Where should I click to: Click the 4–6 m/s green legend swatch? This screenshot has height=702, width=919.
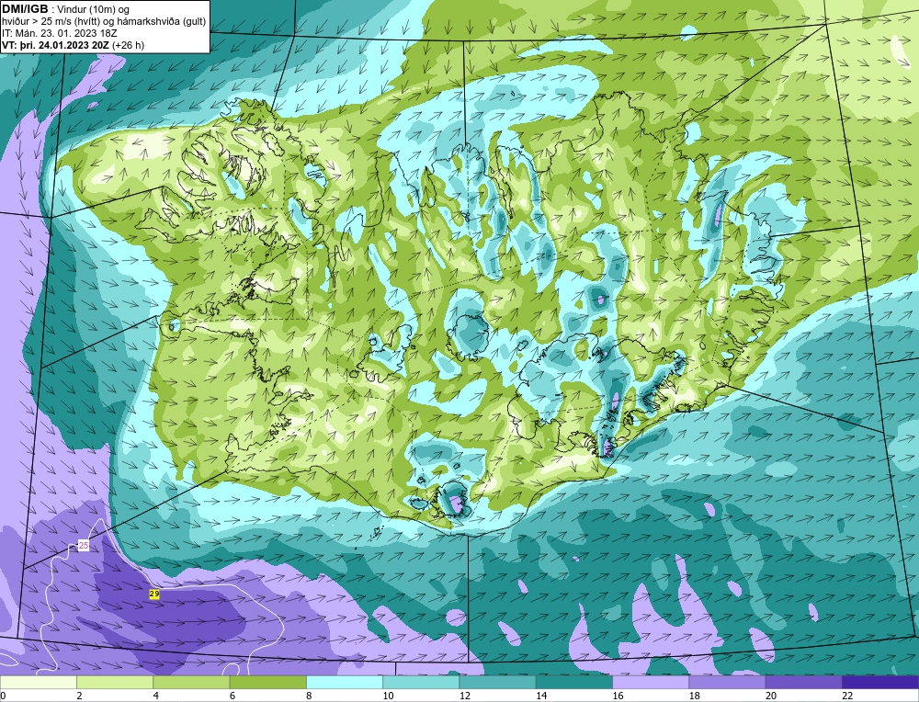coord(192,683)
